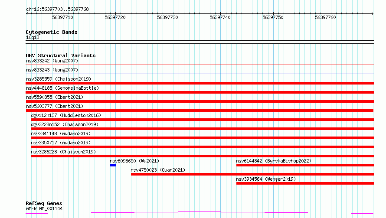
Task: Click ruler position 56397760
Action: click(x=325, y=17)
